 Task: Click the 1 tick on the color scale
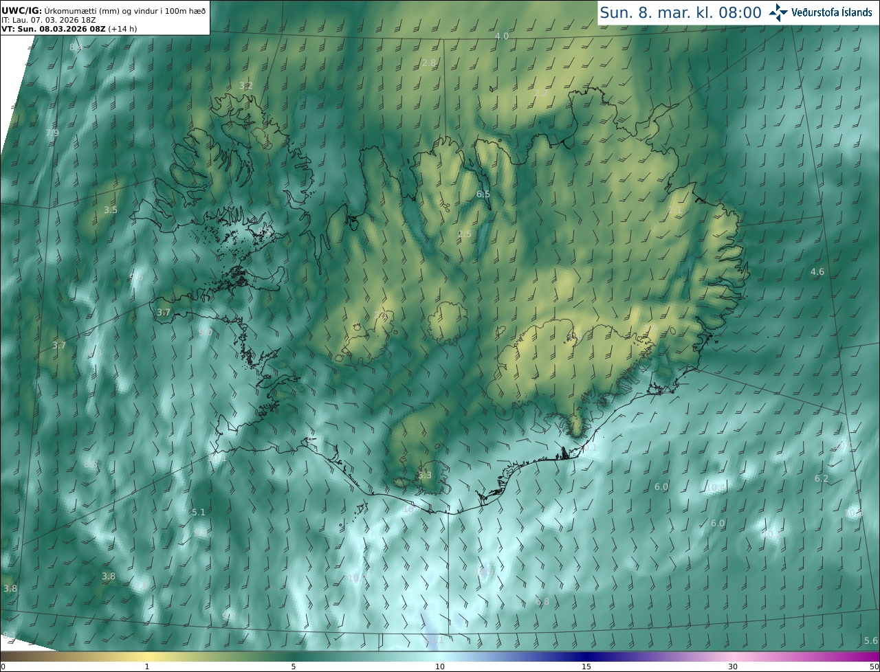pyautogui.click(x=147, y=667)
